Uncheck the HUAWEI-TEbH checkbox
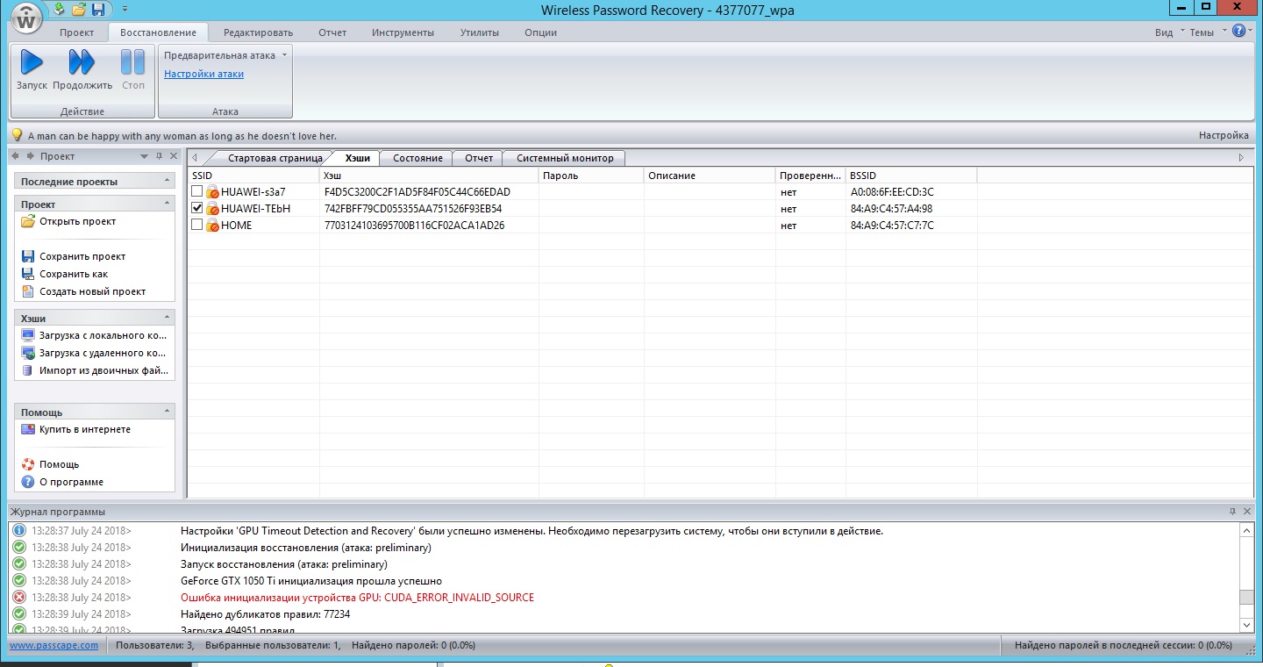Screen dimensions: 1263x667 pyautogui.click(x=197, y=208)
